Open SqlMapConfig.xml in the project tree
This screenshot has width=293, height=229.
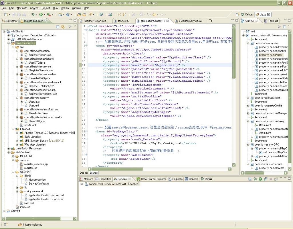click(x=39, y=183)
